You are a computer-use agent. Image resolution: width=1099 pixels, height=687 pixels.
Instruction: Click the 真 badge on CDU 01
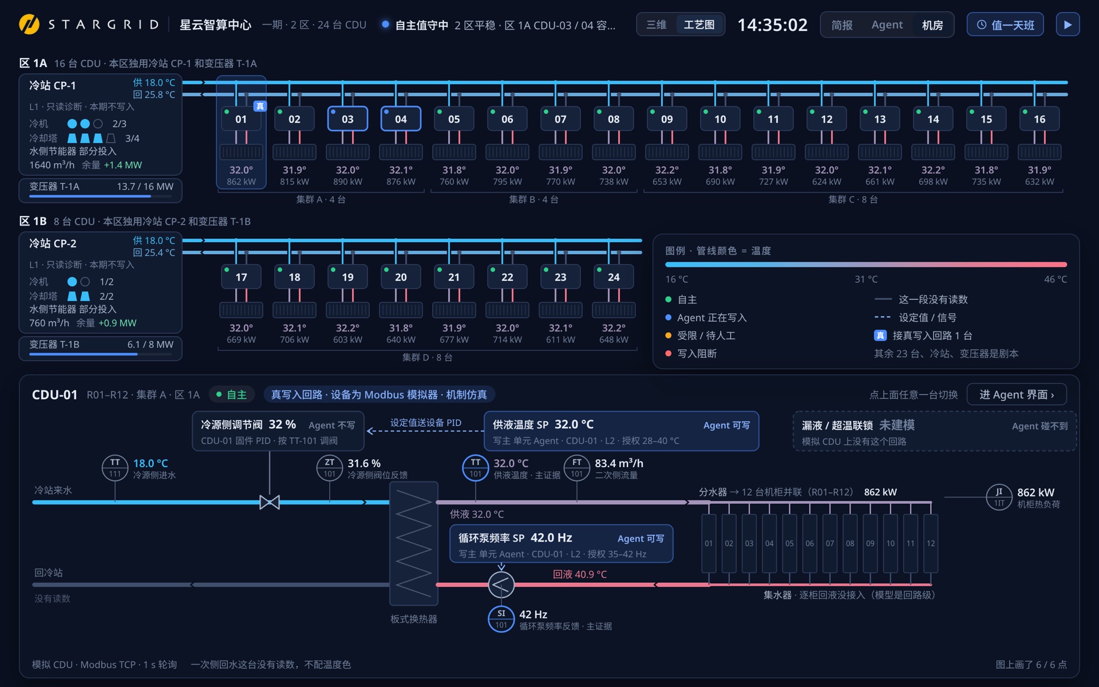tap(260, 106)
